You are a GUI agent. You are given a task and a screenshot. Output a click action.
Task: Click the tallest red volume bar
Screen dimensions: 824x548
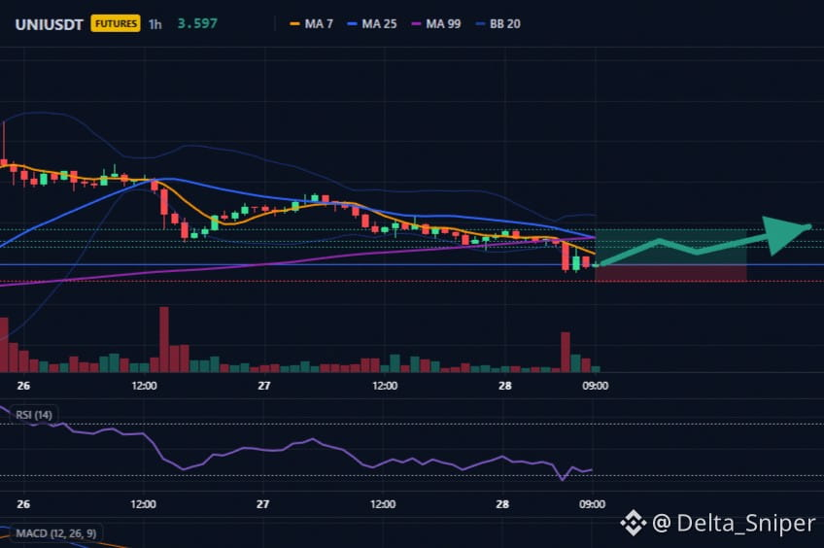point(164,339)
